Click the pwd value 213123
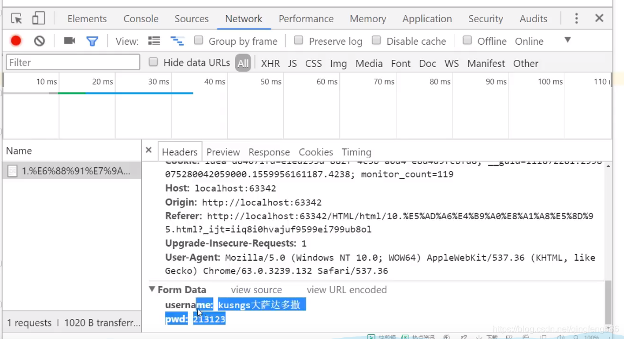This screenshot has height=339, width=624. coord(209,318)
